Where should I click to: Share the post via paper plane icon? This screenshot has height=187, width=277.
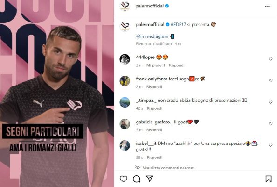tap(150, 179)
